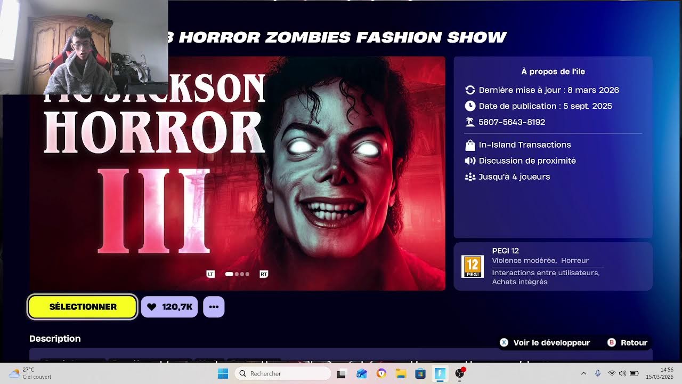Click the X controller icon beside Voir le développeur
Image resolution: width=682 pixels, height=384 pixels.
point(504,342)
